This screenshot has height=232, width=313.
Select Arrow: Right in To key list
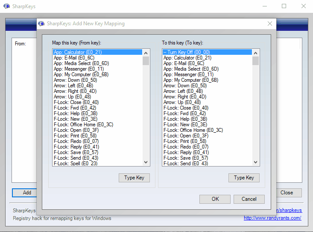tap(208, 97)
